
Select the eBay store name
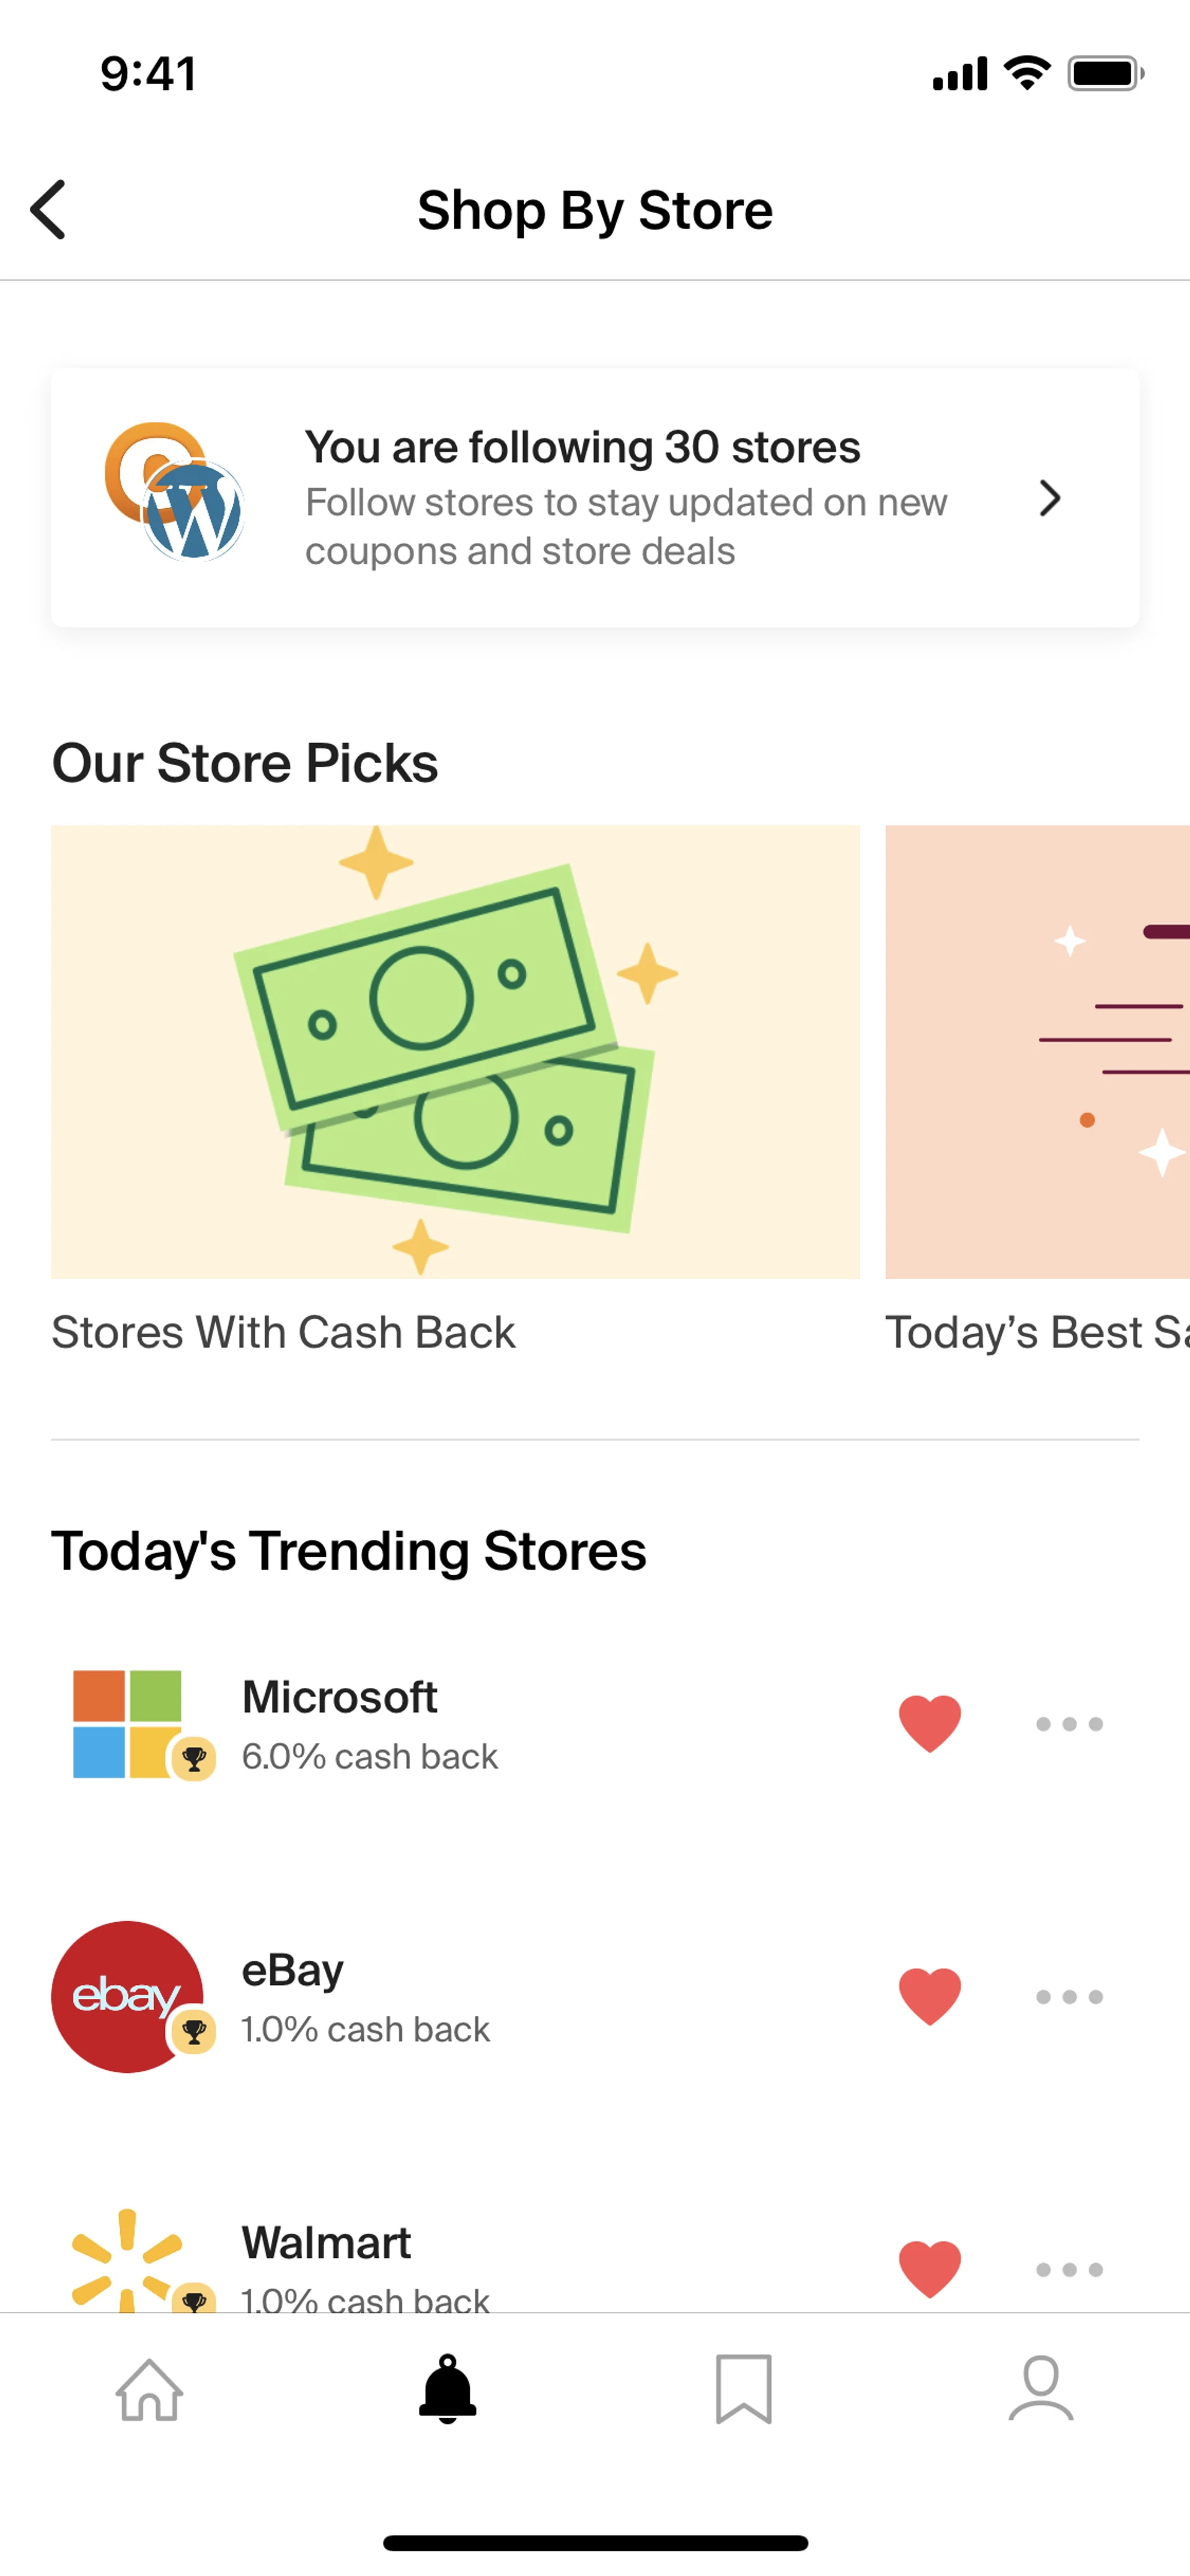click(293, 1970)
